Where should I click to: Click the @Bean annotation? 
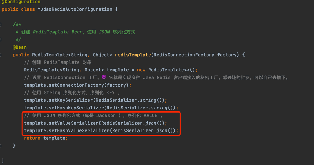20,47
